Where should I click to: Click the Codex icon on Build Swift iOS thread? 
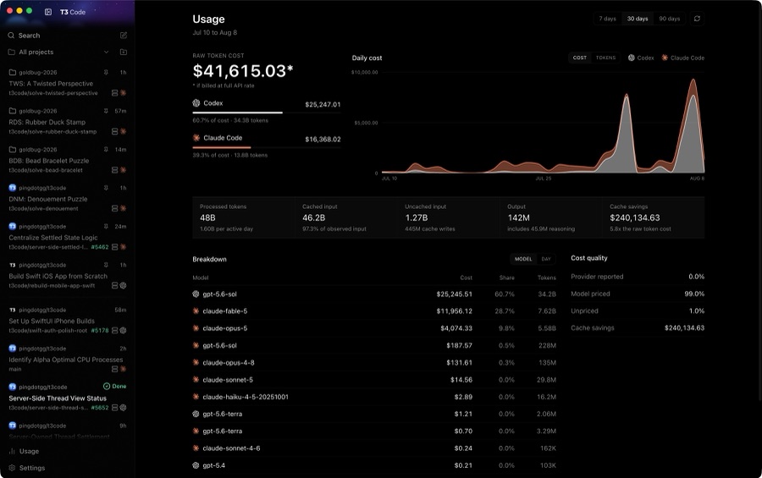[124, 286]
